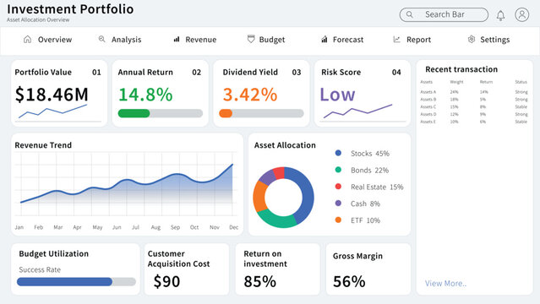Click the red Real Estate legend dot
This screenshot has width=540, height=304.
pyautogui.click(x=338, y=187)
